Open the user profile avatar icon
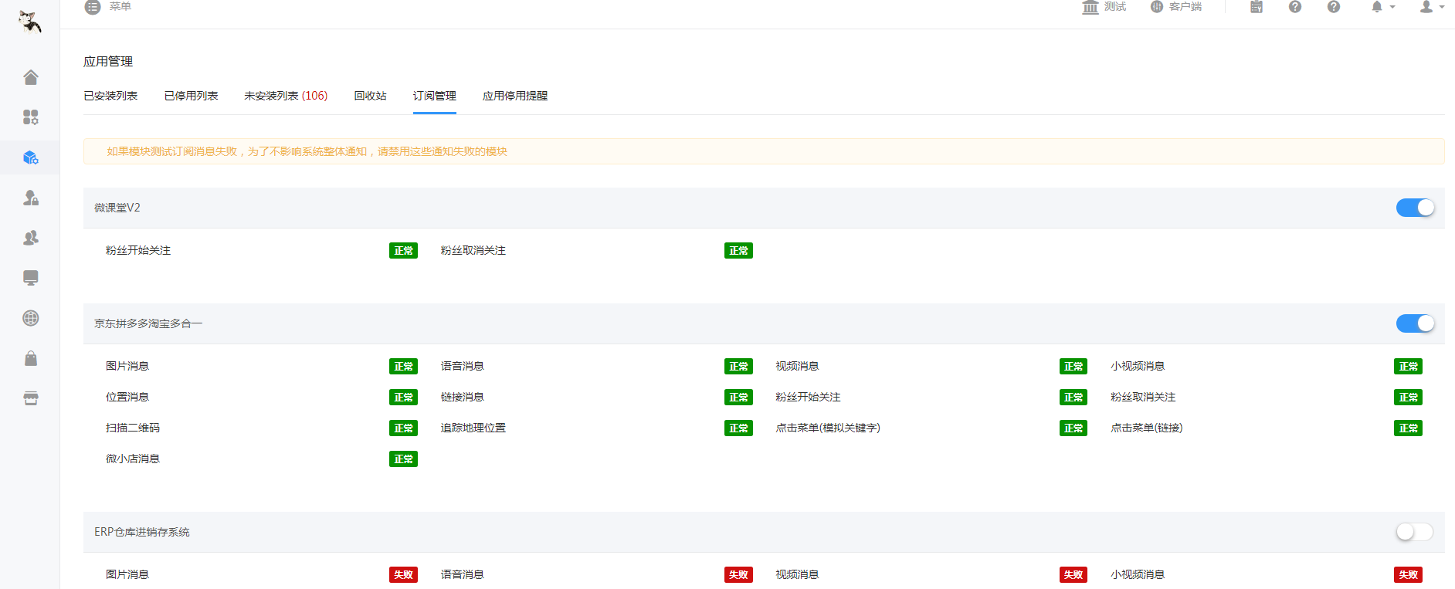 point(1426,7)
